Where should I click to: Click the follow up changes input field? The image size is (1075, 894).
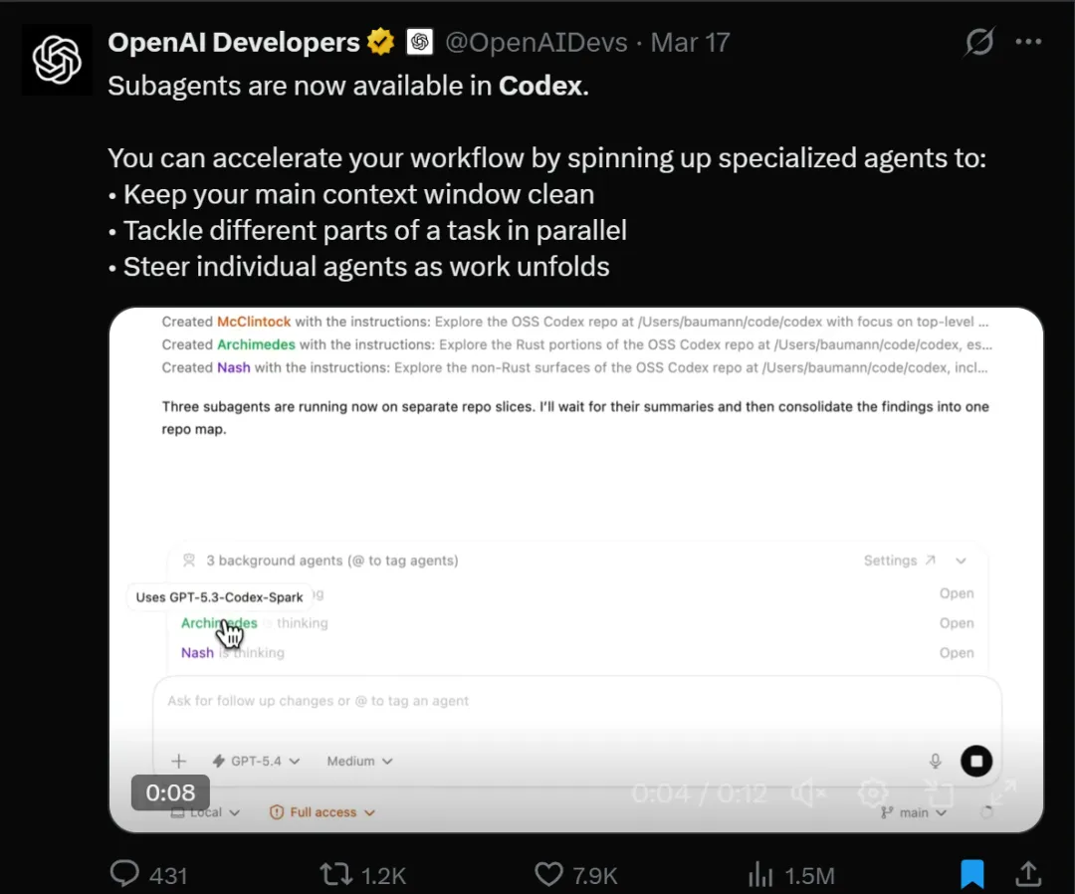point(576,701)
